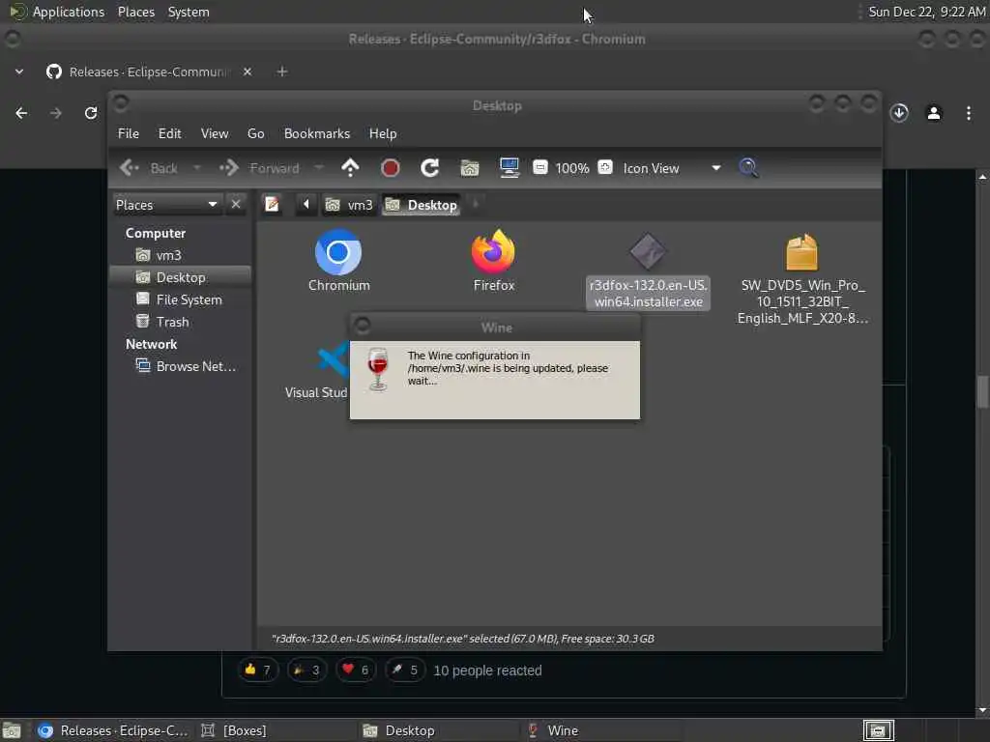Close the Releases Chromium tab
Screen dimensions: 990x742
click(x=247, y=71)
